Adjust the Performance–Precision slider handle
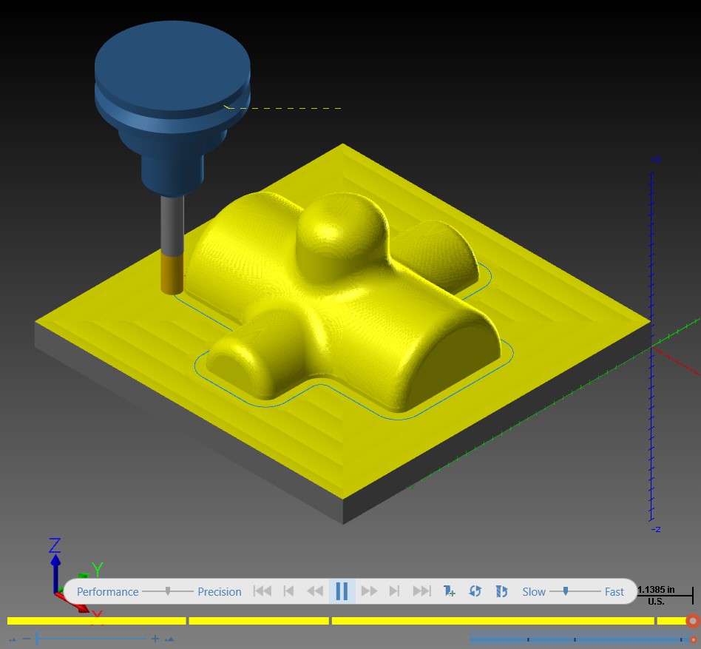701x649 pixels. (x=168, y=591)
